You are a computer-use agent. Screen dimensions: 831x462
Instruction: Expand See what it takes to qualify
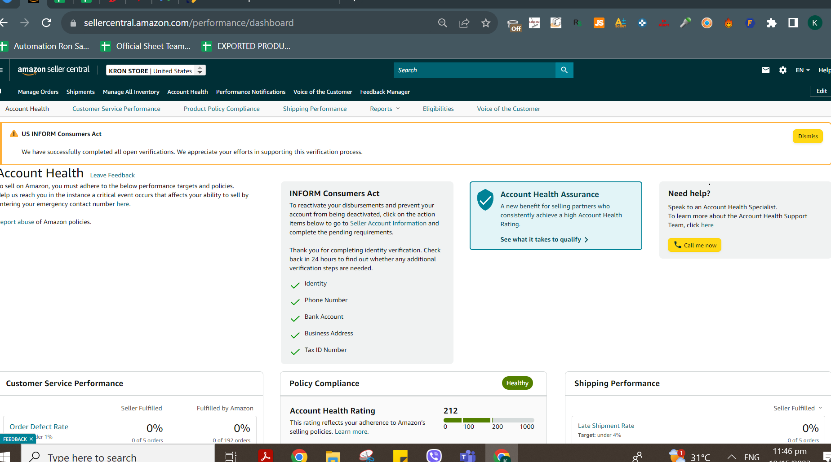[544, 239]
